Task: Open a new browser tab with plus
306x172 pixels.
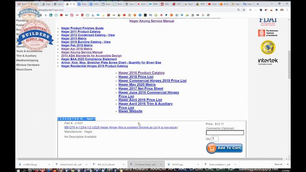Action: click(258, 4)
